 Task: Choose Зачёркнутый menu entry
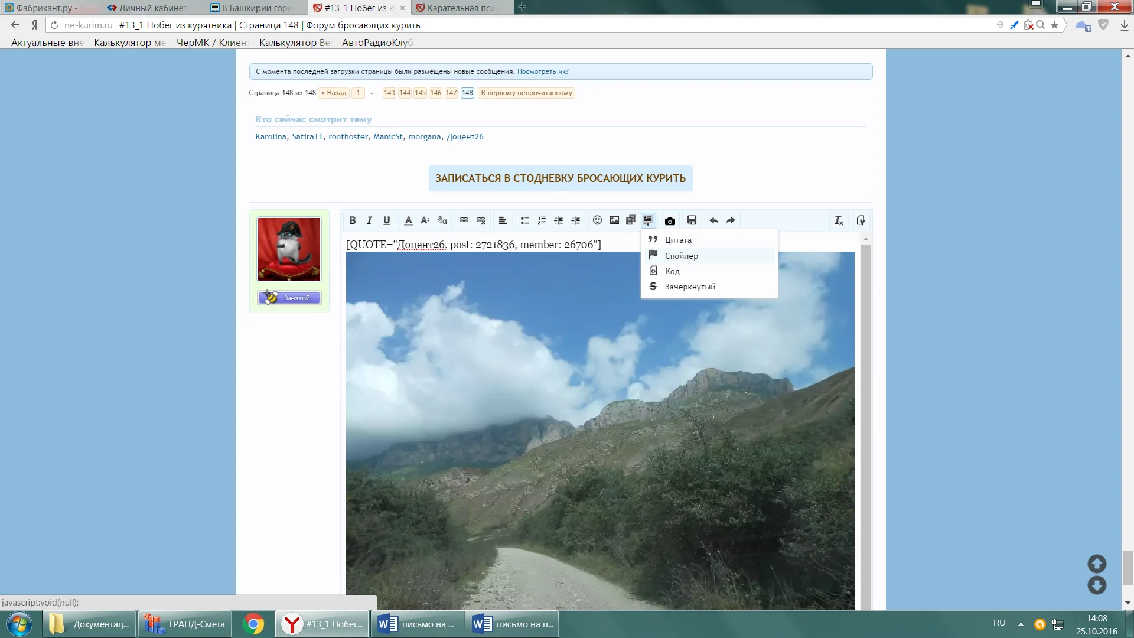[689, 287]
